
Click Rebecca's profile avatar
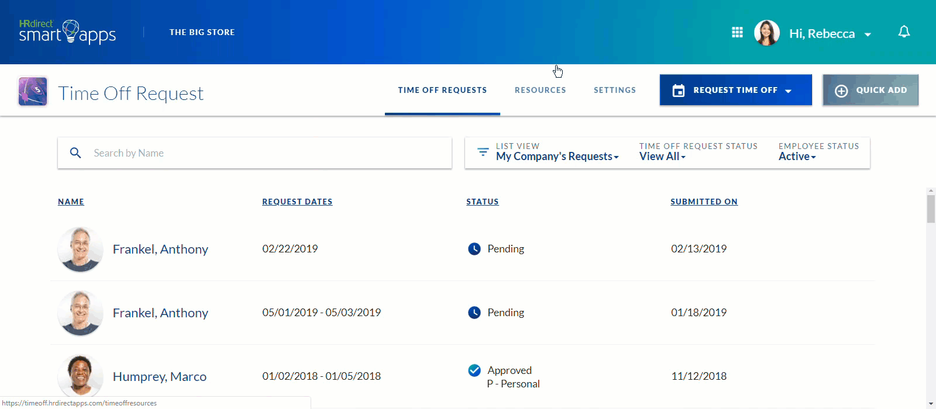click(767, 33)
